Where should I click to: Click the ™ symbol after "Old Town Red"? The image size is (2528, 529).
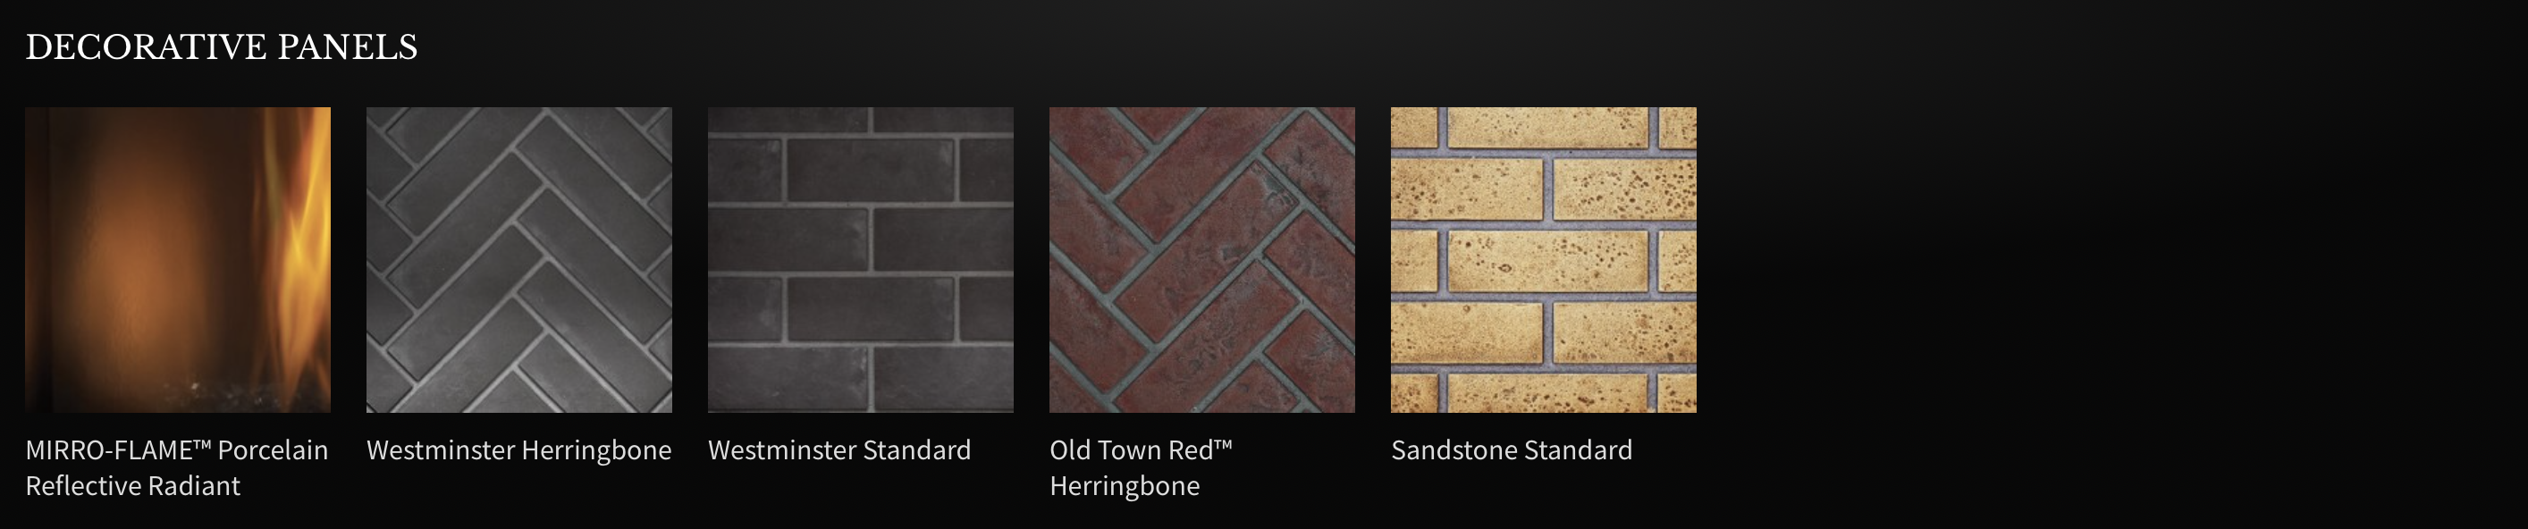1223,445
